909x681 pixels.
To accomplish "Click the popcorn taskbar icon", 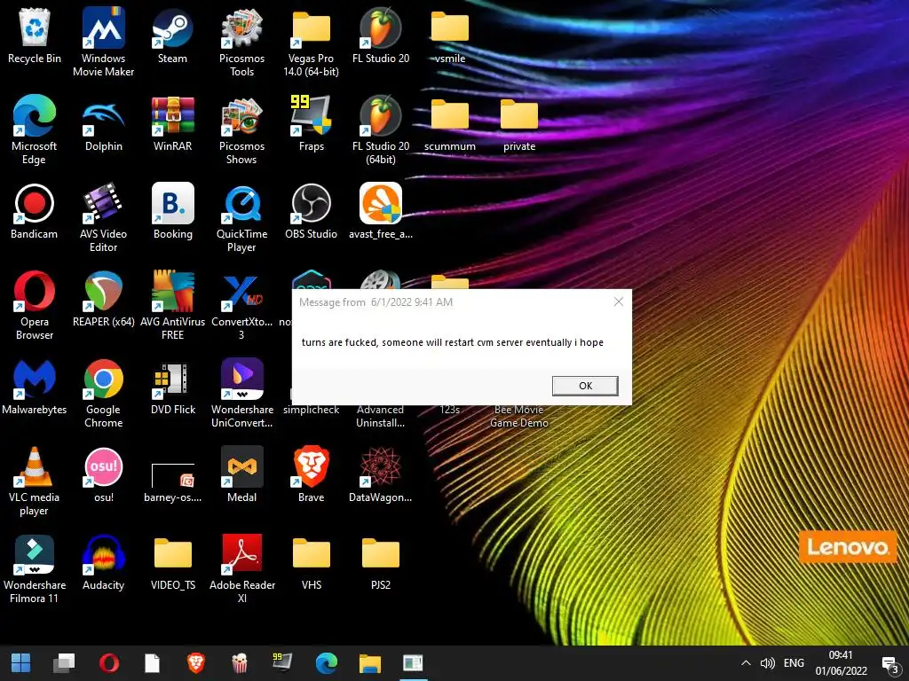I will click(240, 663).
